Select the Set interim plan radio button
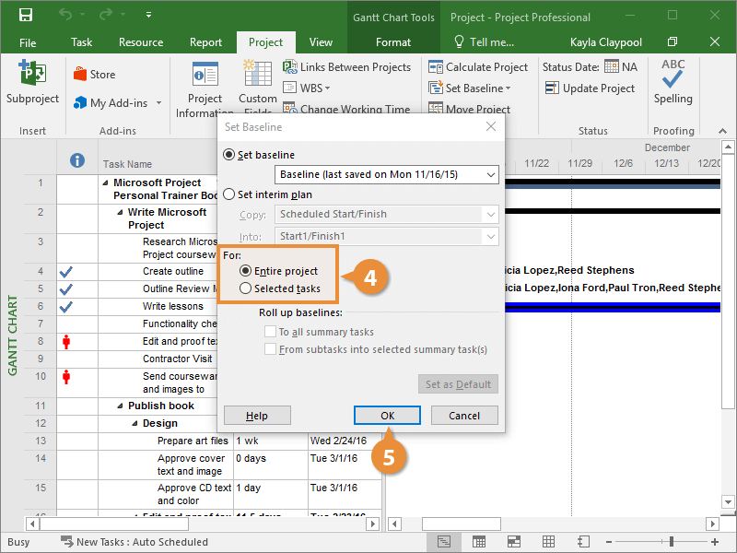Image resolution: width=737 pixels, height=553 pixels. tap(229, 194)
